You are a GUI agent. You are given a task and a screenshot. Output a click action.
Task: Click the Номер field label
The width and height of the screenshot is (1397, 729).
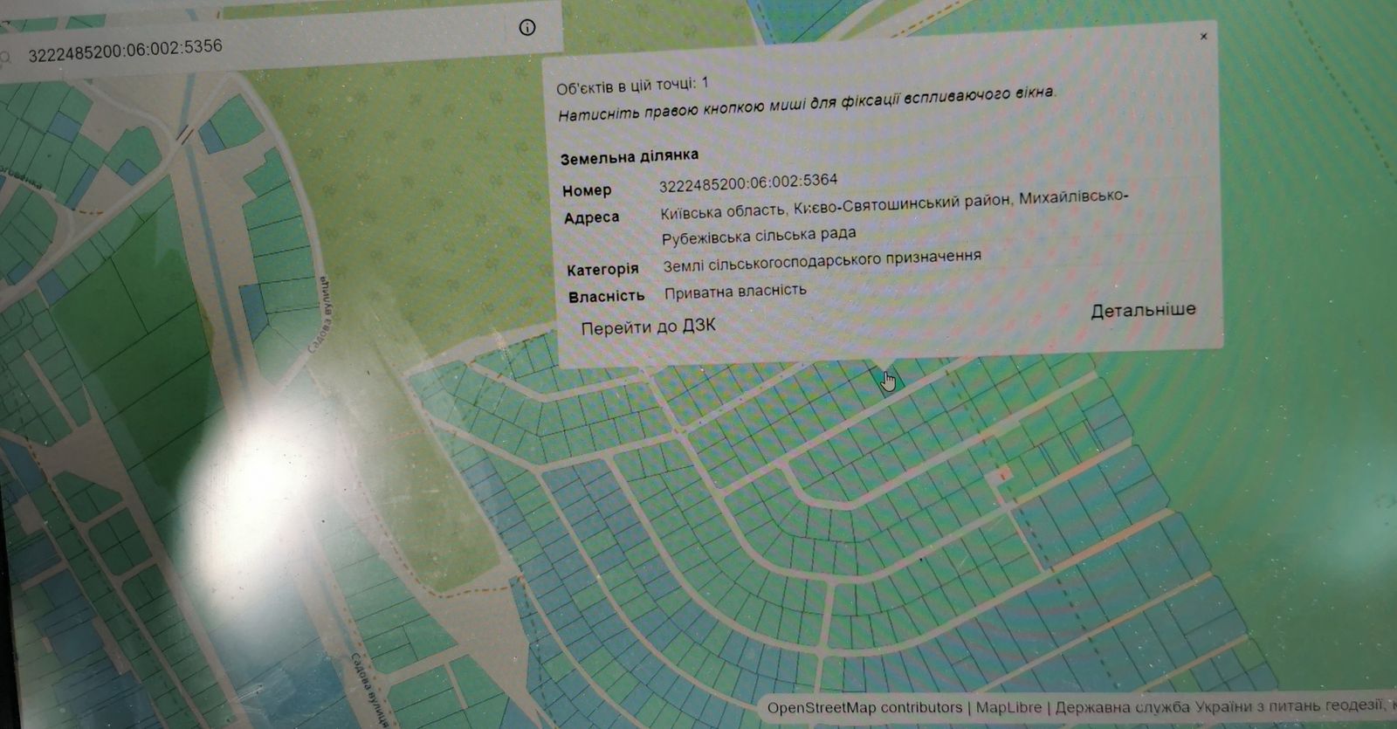pos(587,190)
